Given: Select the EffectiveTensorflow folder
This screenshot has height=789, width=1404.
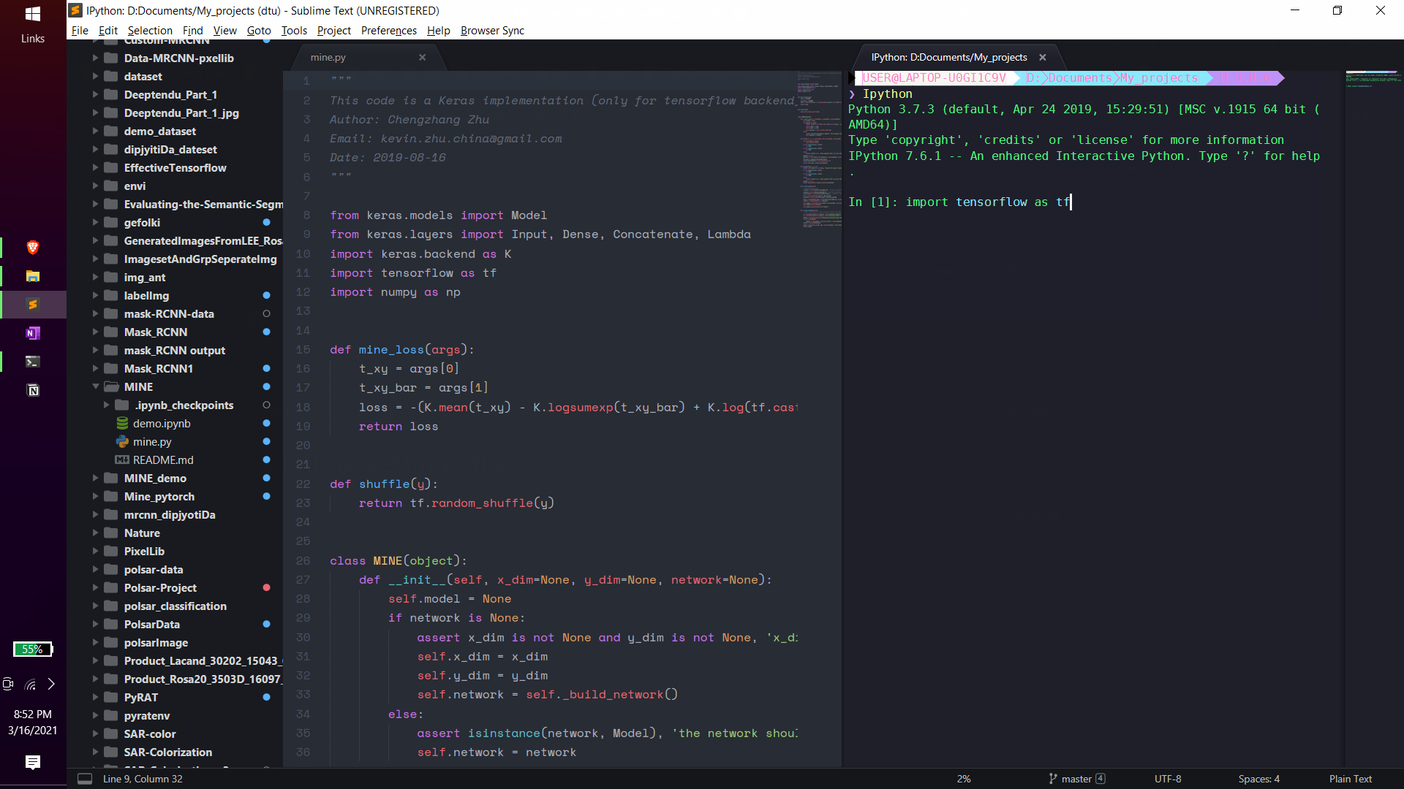Looking at the screenshot, I should pos(175,168).
